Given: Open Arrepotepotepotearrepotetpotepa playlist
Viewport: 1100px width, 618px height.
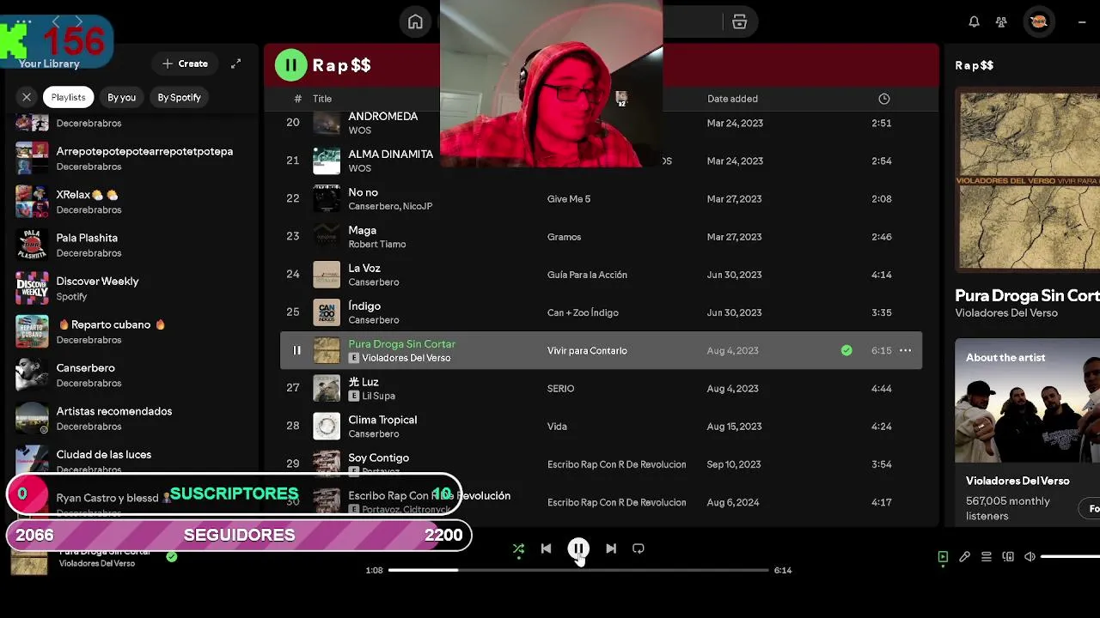Looking at the screenshot, I should [x=131, y=158].
